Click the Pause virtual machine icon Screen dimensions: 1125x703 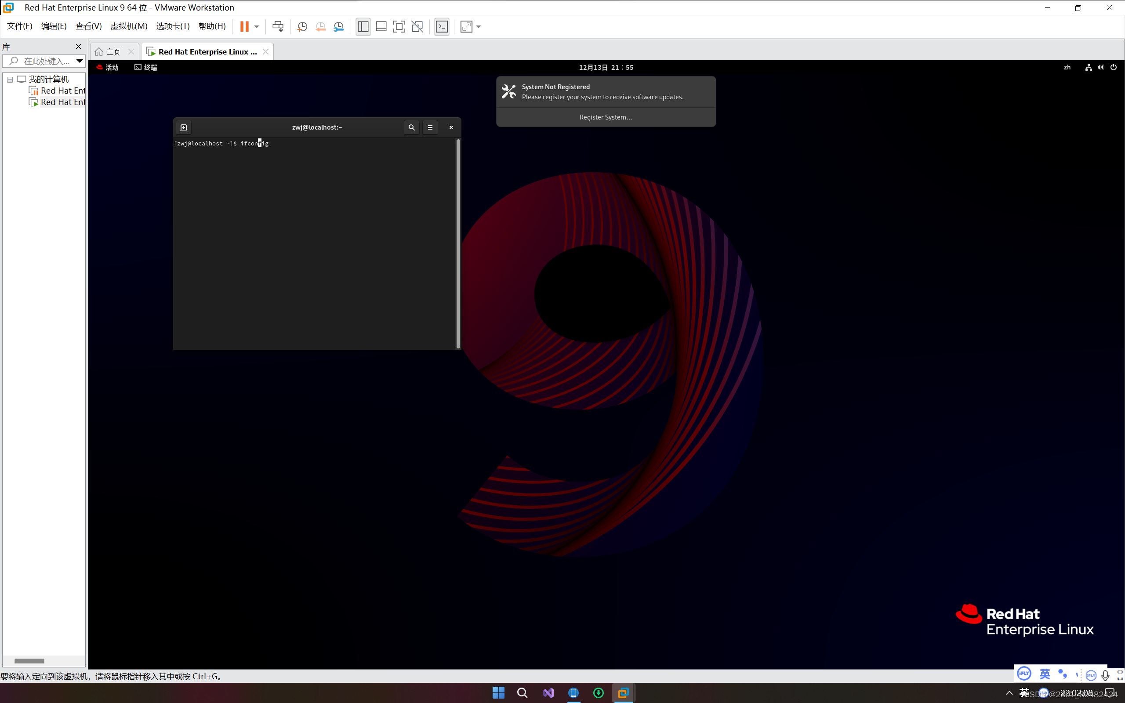pyautogui.click(x=244, y=26)
